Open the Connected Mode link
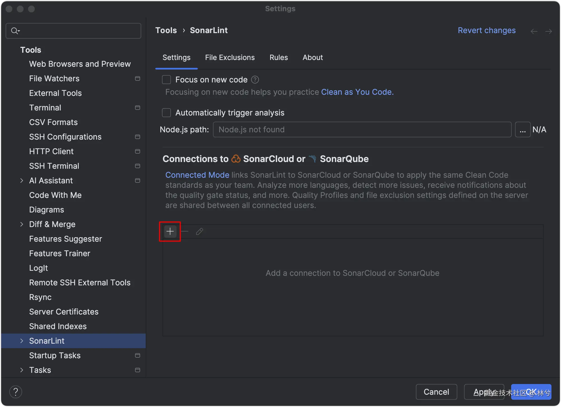561x407 pixels. (197, 175)
